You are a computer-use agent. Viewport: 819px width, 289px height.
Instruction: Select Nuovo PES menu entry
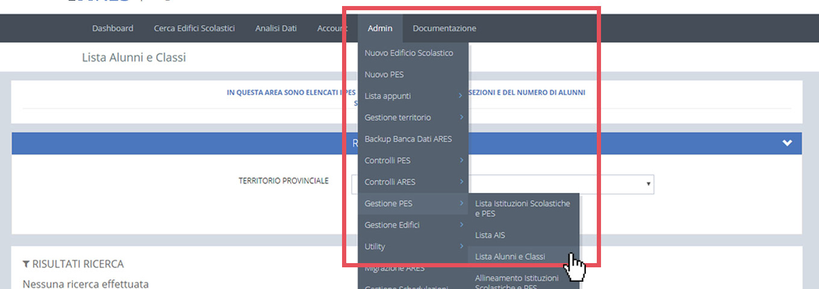[x=413, y=75]
